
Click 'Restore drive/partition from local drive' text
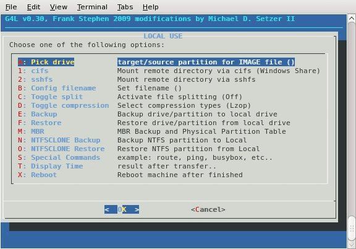204,123
